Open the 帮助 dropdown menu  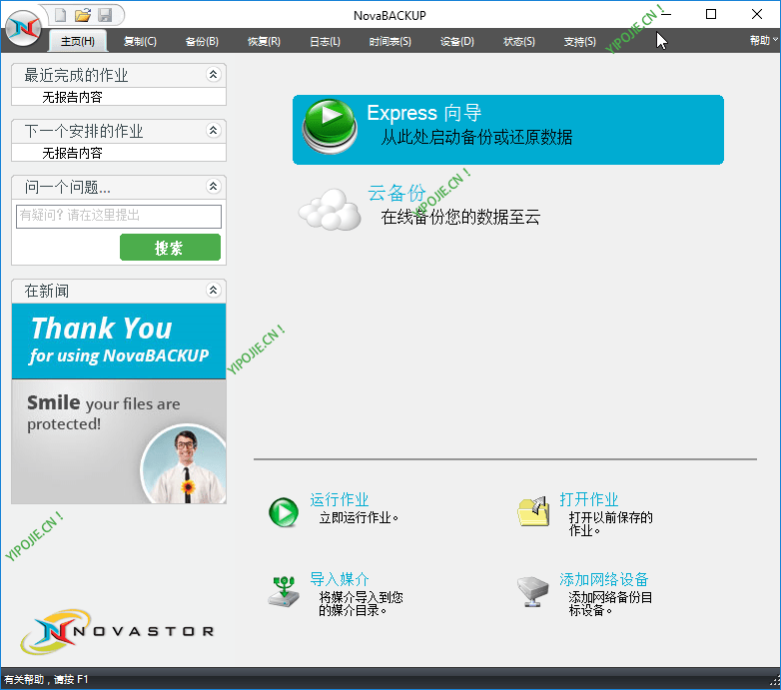tap(763, 41)
